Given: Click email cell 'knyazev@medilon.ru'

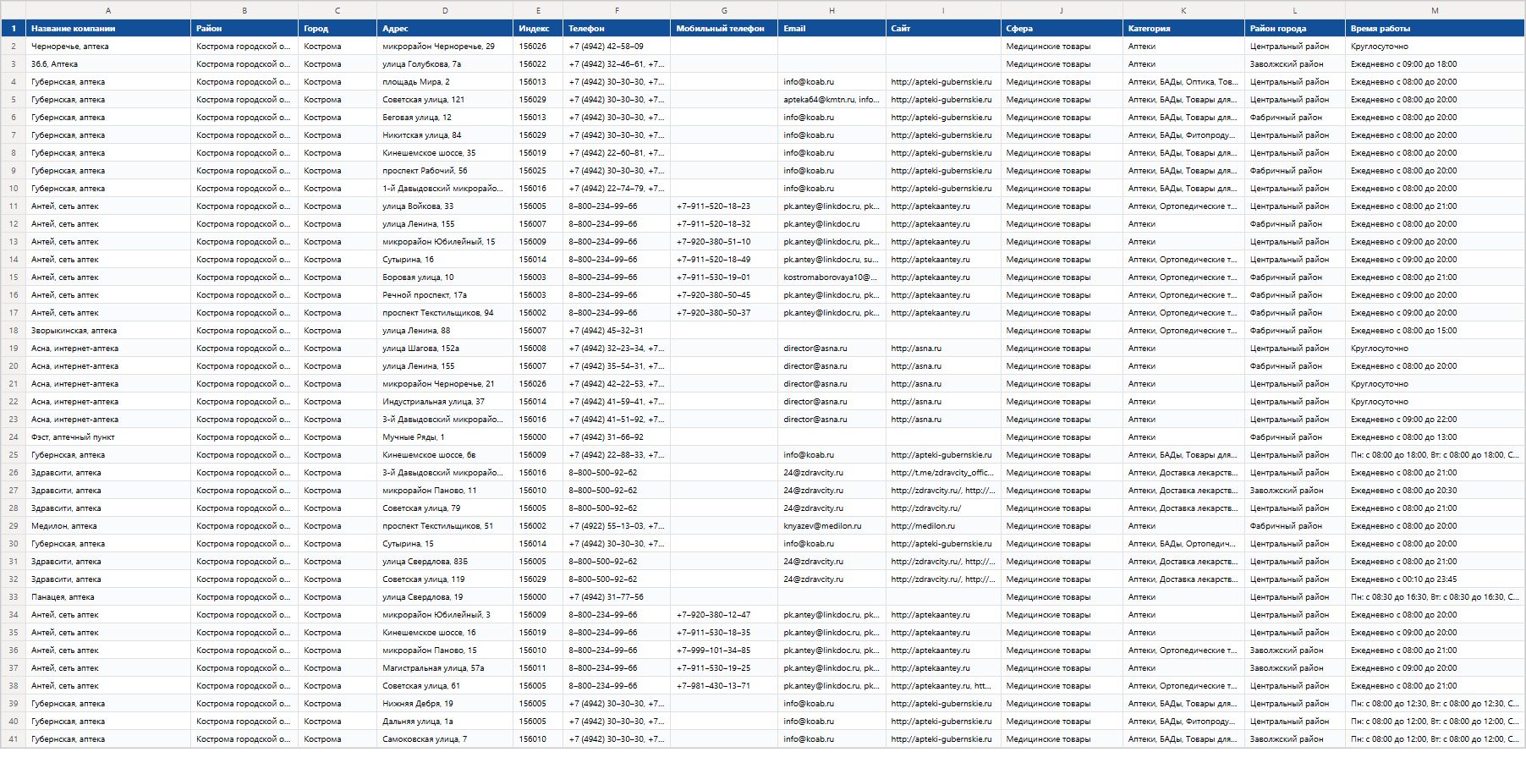Looking at the screenshot, I should coord(832,526).
